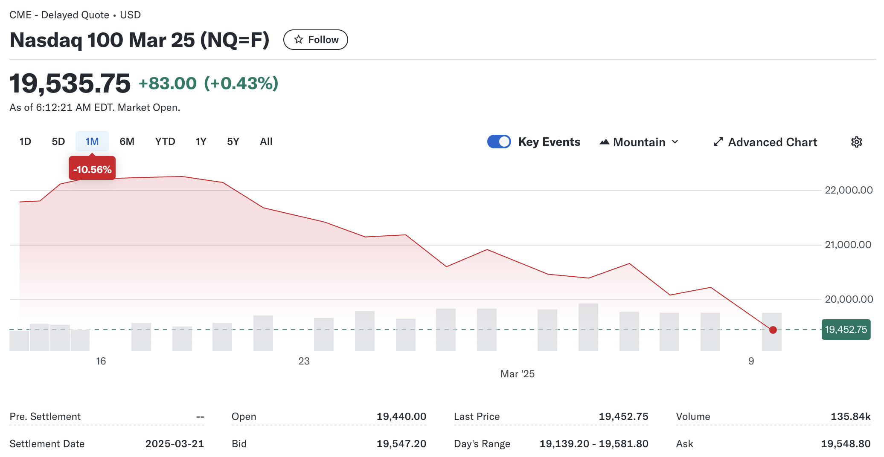Select the 1D time range tab

pyautogui.click(x=25, y=142)
